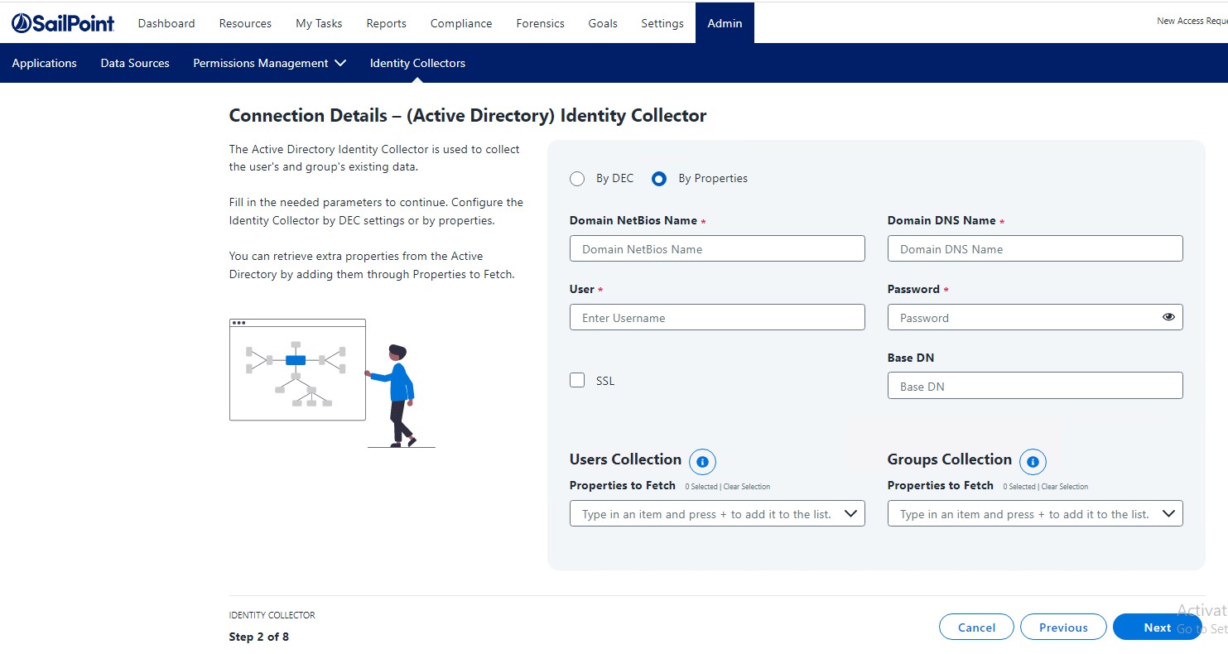Enable the SSL checkbox
The image size is (1228, 654).
(578, 380)
